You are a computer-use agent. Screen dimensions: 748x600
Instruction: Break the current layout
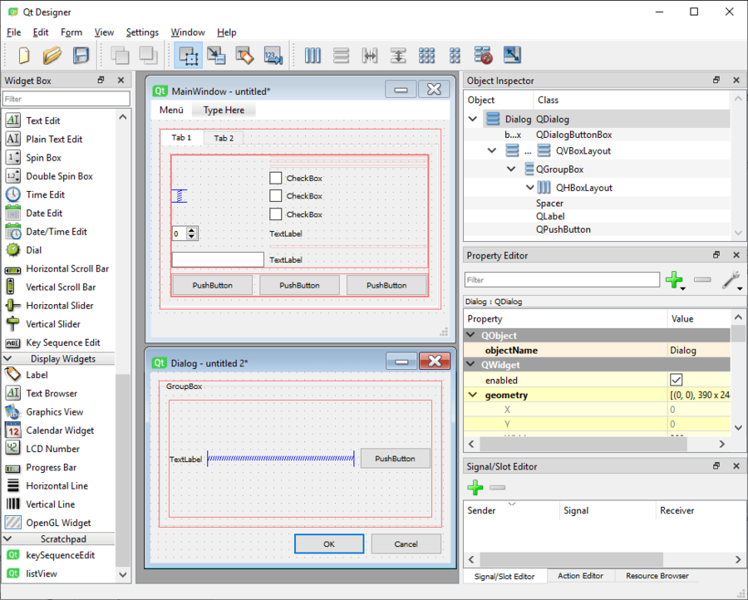[482, 55]
